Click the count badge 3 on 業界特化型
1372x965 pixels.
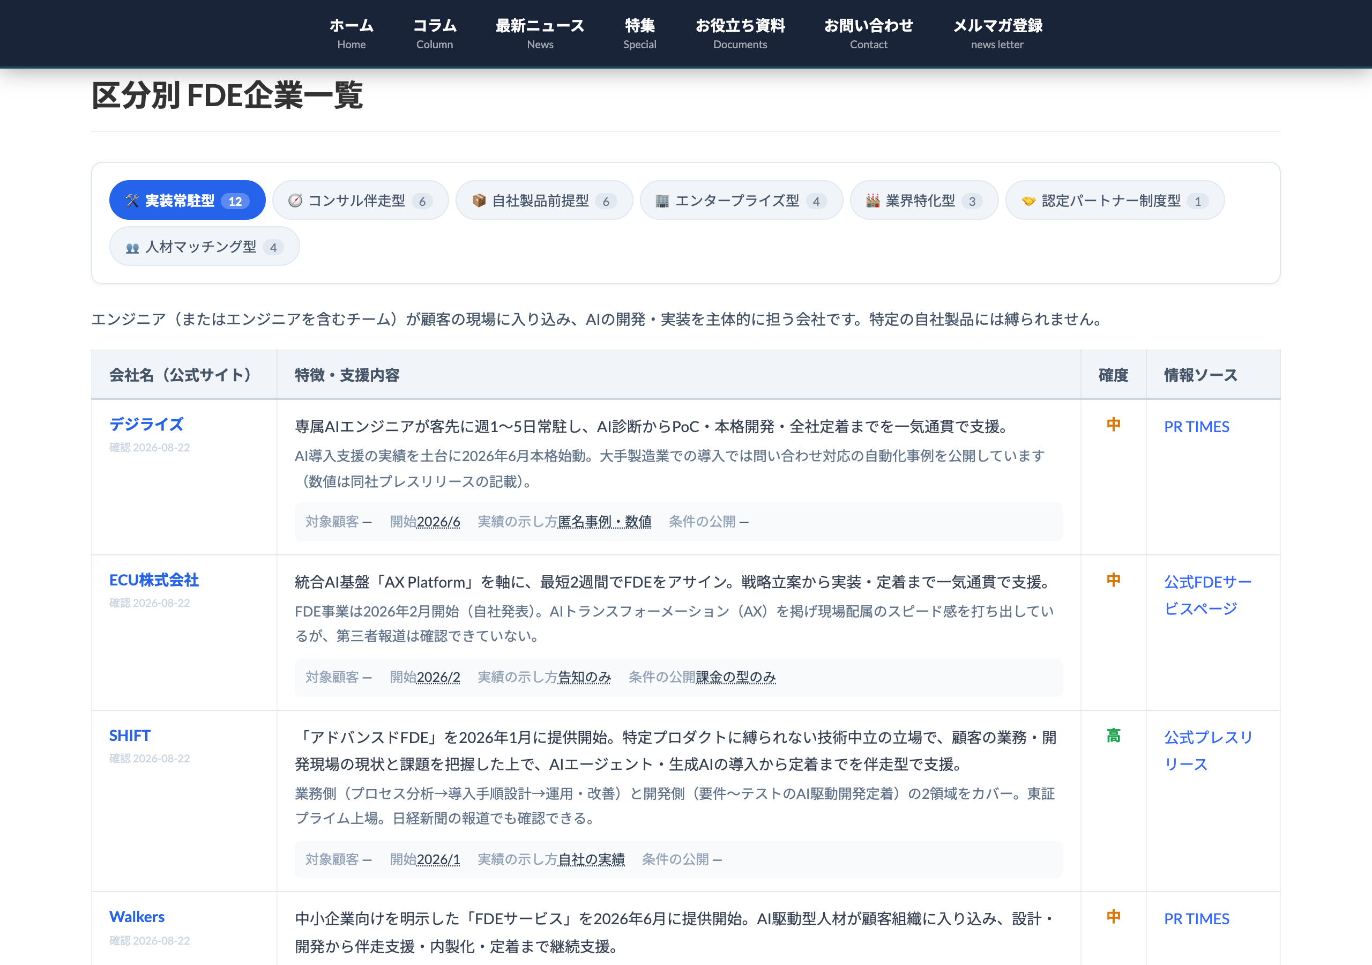point(972,202)
